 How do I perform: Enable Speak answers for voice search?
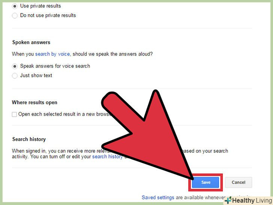tap(15, 66)
